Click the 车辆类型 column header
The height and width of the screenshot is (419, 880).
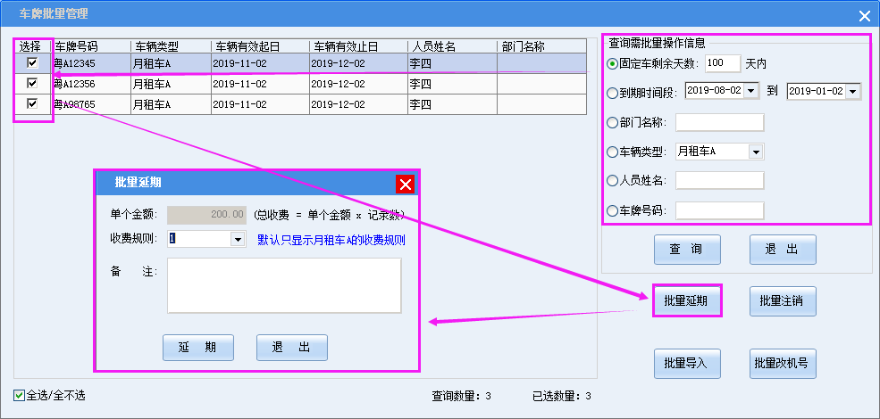[x=171, y=46]
